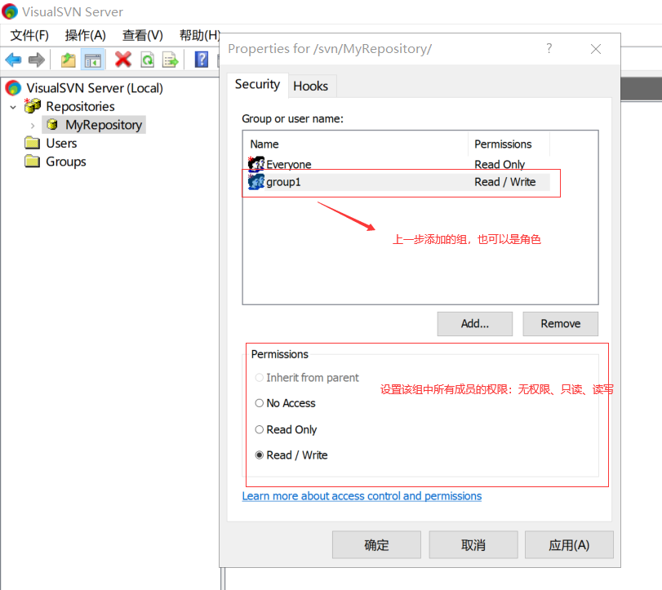Viewport: 662px width, 590px height.
Task: Open the 文件(F) menu
Action: click(x=29, y=35)
